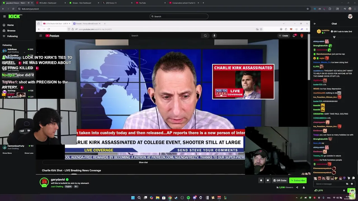Switch to Stream - Kick Dashboard tab
This screenshot has height=201, width=358.
(x=84, y=3)
